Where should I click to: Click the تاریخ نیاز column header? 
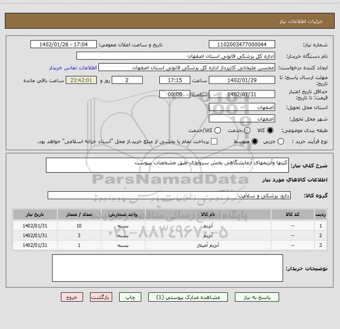(35, 215)
